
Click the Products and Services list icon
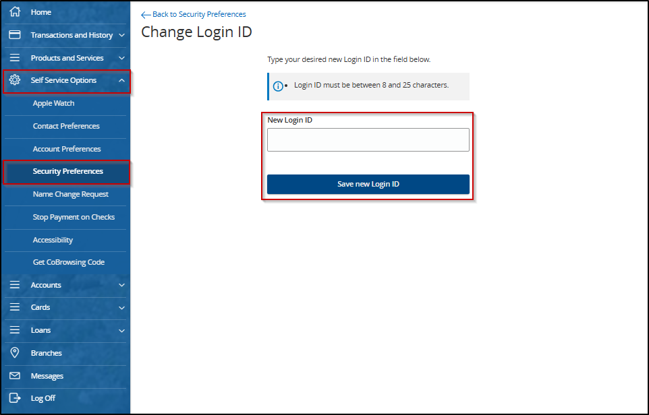pyautogui.click(x=15, y=57)
